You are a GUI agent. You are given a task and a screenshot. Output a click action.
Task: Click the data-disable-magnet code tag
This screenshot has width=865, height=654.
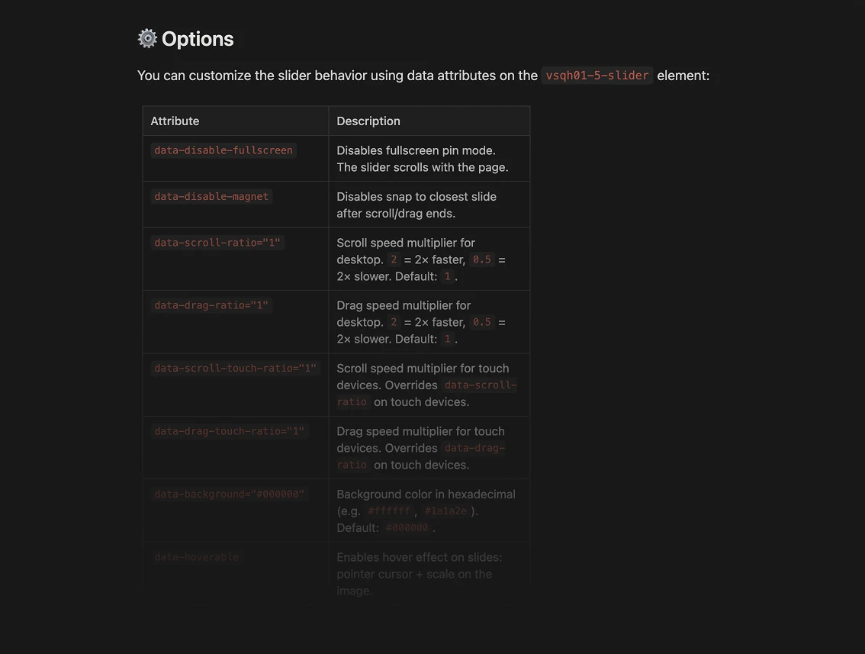pyautogui.click(x=211, y=196)
